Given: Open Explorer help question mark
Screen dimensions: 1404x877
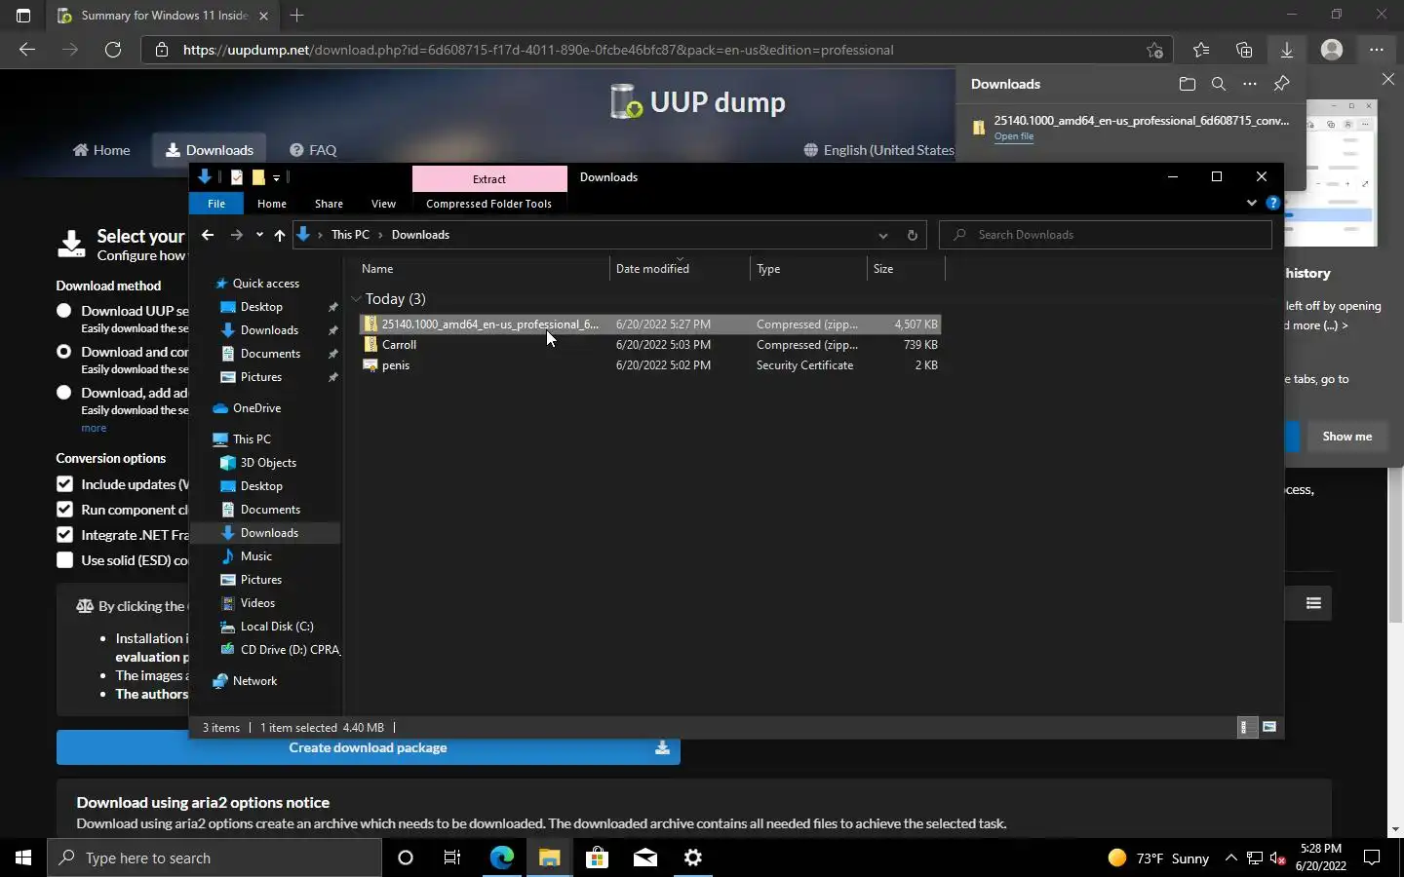Looking at the screenshot, I should point(1272,204).
